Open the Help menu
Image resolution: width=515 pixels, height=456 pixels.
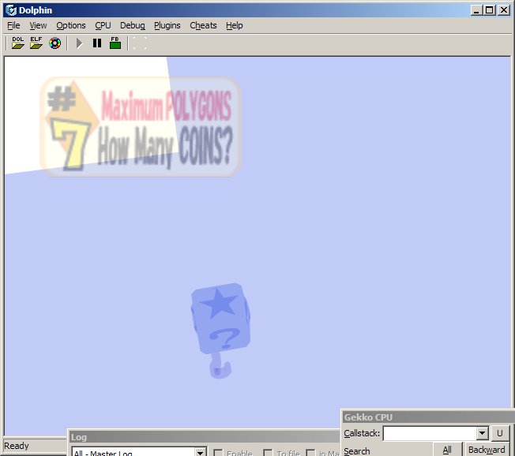[234, 25]
